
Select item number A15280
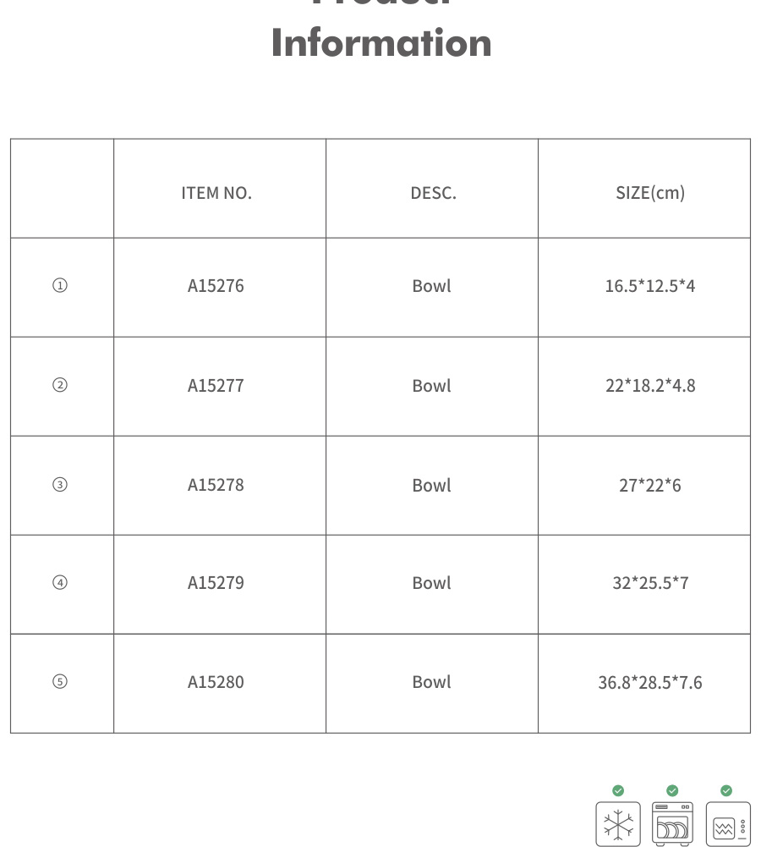[x=216, y=682]
